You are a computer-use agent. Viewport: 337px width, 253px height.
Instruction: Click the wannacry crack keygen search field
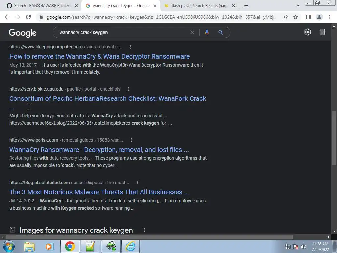pyautogui.click(x=122, y=32)
